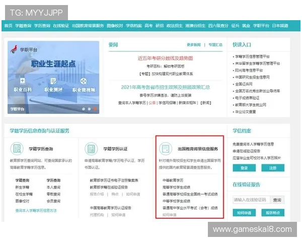Viewport: 302px width, 242px height.
Task: Open 港澳台招生 in the navigation bar
Action: tap(195, 26)
